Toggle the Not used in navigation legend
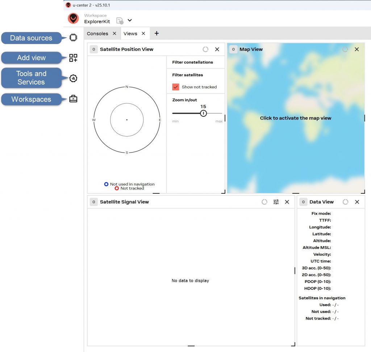The width and height of the screenshot is (371, 352). pos(106,184)
